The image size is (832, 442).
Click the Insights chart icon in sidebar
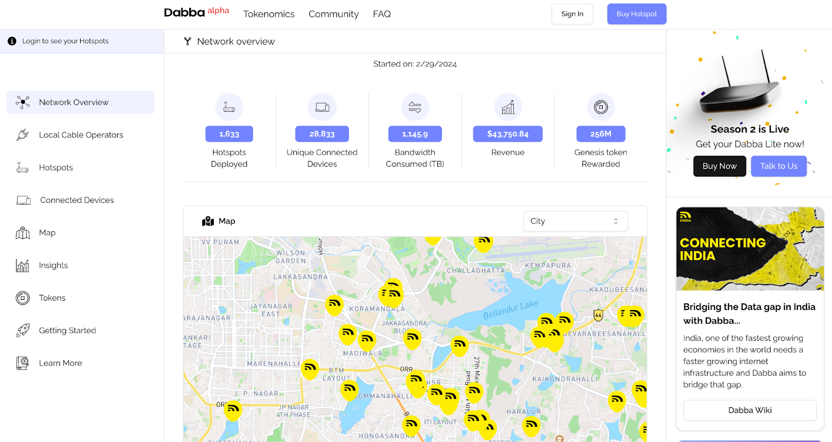click(22, 265)
